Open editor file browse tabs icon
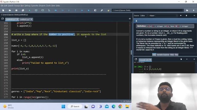This screenshot has width=197, height=110. click(x=2, y=19)
